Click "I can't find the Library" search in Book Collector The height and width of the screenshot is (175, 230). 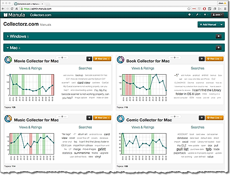coord(207,90)
